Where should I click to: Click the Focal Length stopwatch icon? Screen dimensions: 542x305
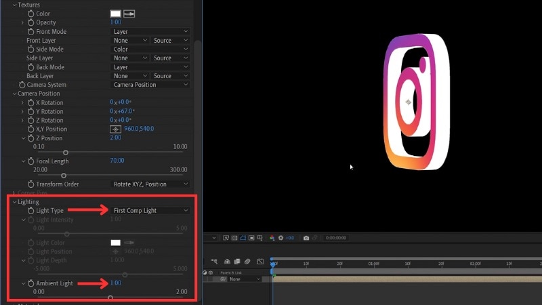coord(30,161)
